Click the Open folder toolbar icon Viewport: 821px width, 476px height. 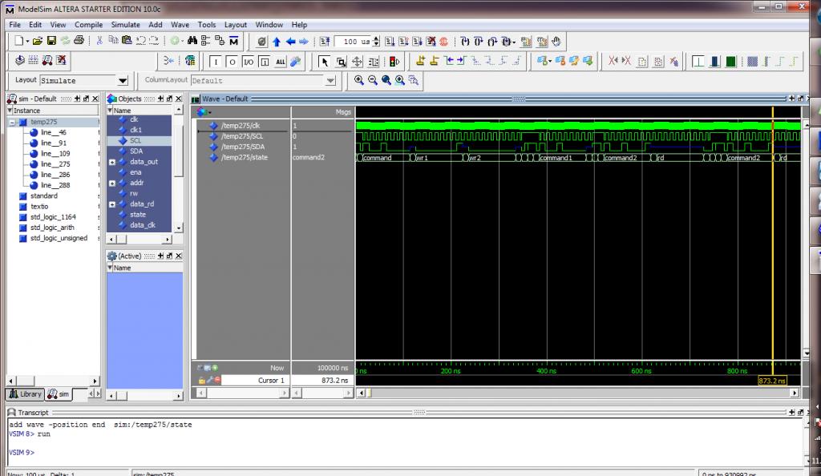coord(39,41)
